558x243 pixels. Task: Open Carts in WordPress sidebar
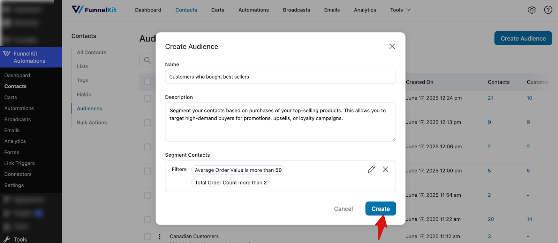click(10, 97)
